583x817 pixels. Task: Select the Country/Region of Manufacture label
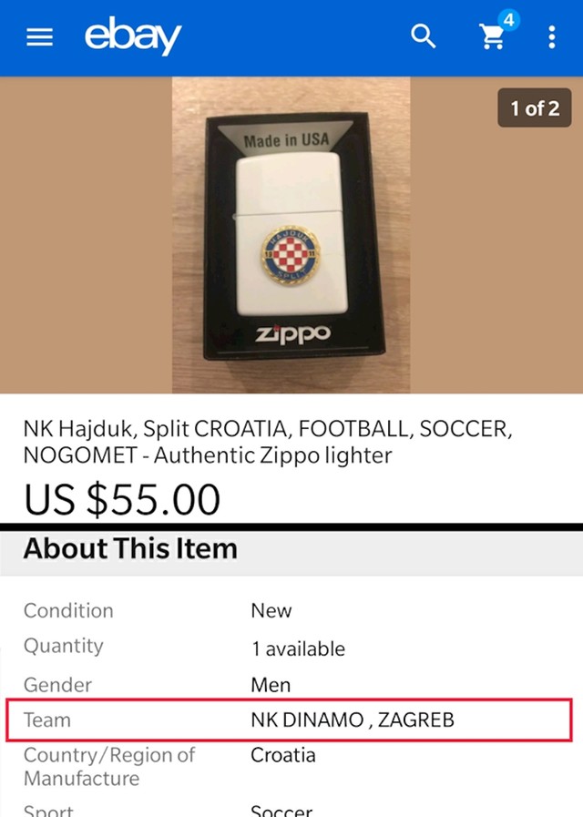[x=109, y=767]
